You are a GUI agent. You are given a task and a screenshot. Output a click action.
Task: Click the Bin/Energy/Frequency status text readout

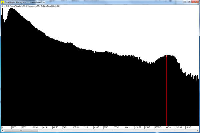(30, 6)
